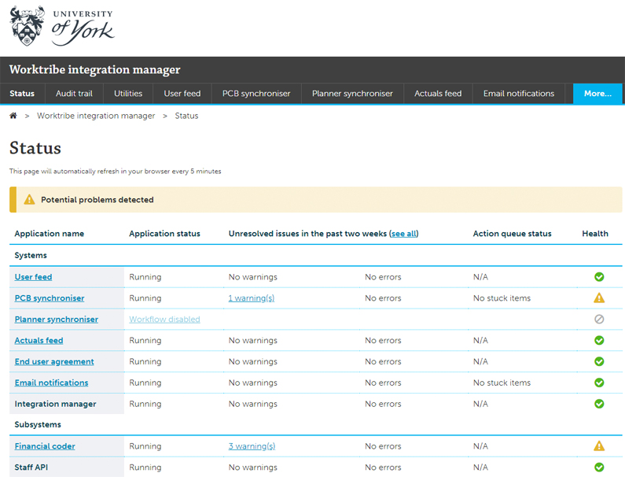Open the Status tab
The height and width of the screenshot is (477, 625).
22,94
